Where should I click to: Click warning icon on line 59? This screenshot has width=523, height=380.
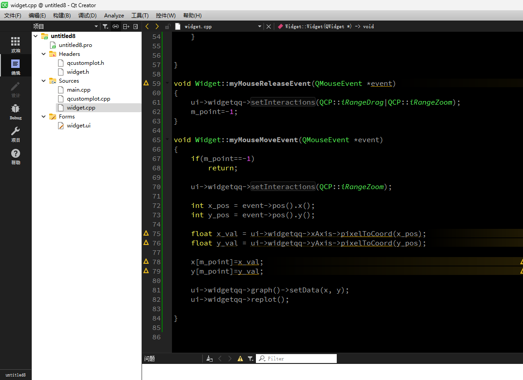pos(146,83)
